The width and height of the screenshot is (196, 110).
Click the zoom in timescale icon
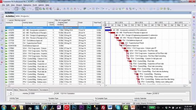click(x=140, y=9)
